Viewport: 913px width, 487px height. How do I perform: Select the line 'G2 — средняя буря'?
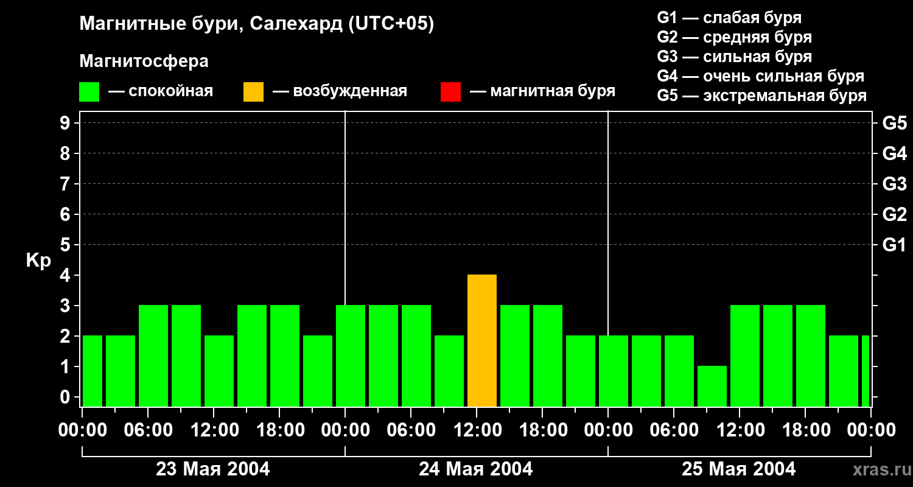[x=734, y=37]
